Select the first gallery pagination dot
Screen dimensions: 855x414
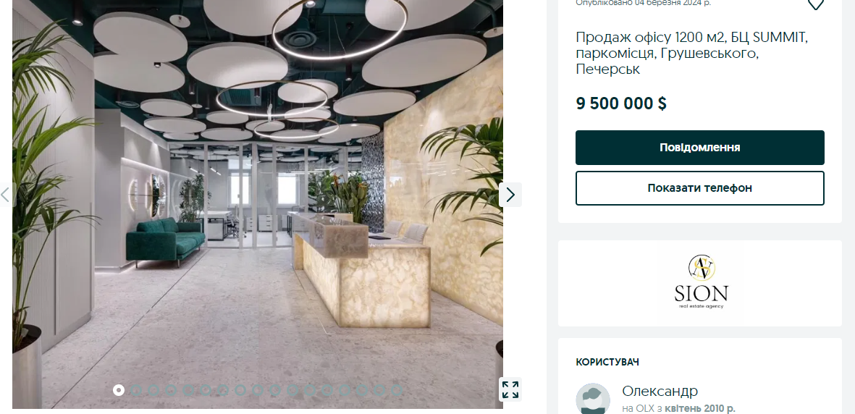point(118,390)
